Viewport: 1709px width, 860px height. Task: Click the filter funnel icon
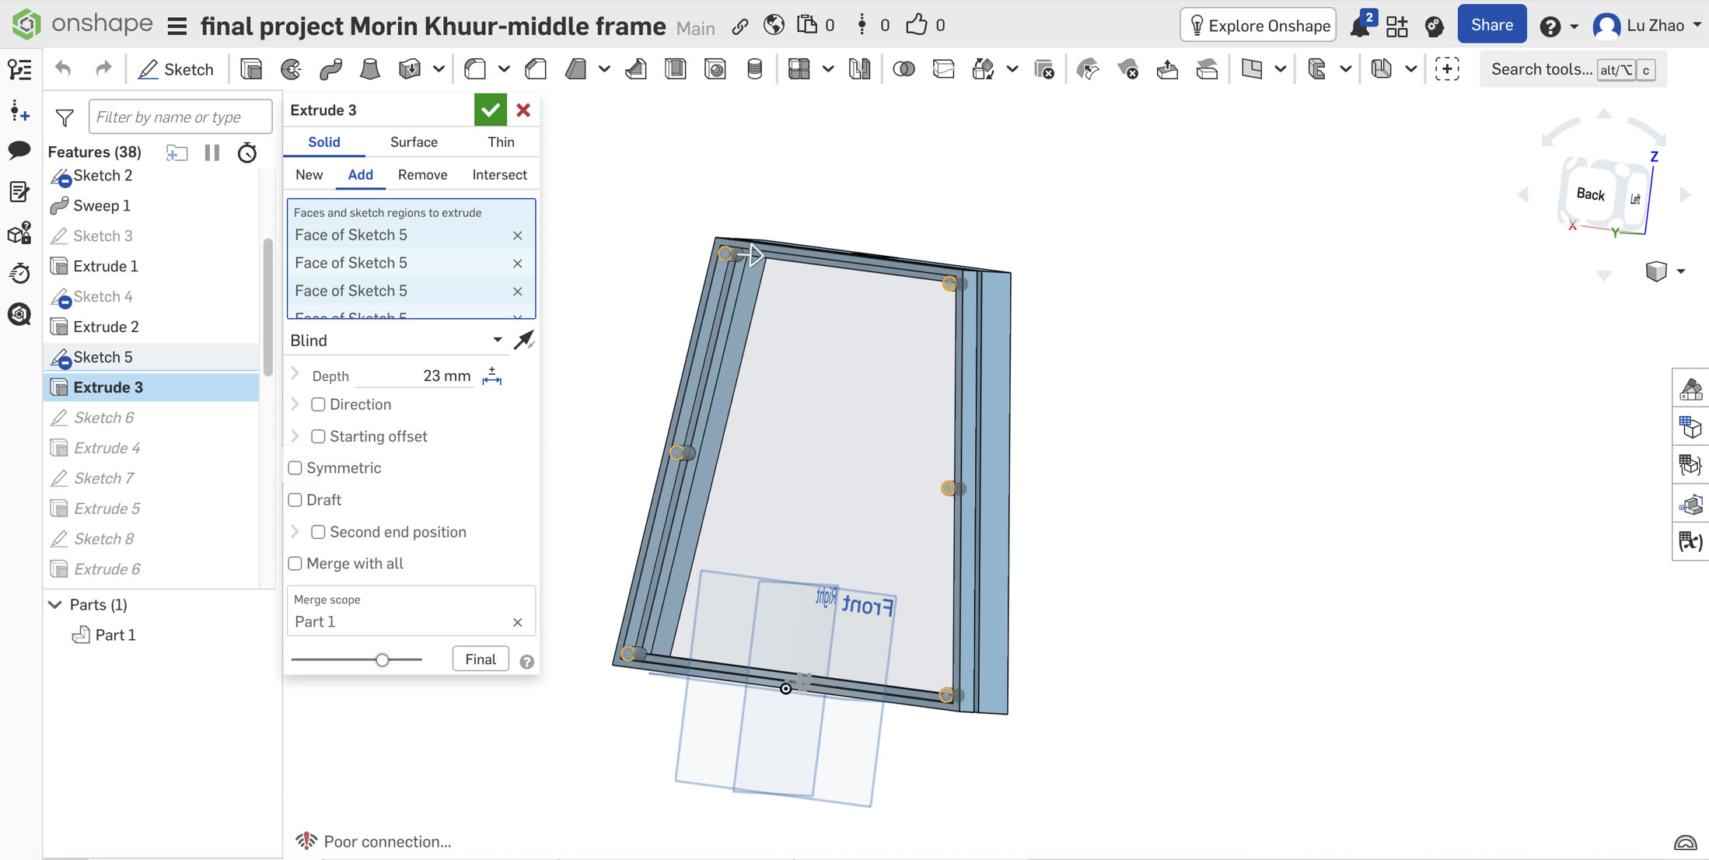coord(65,117)
